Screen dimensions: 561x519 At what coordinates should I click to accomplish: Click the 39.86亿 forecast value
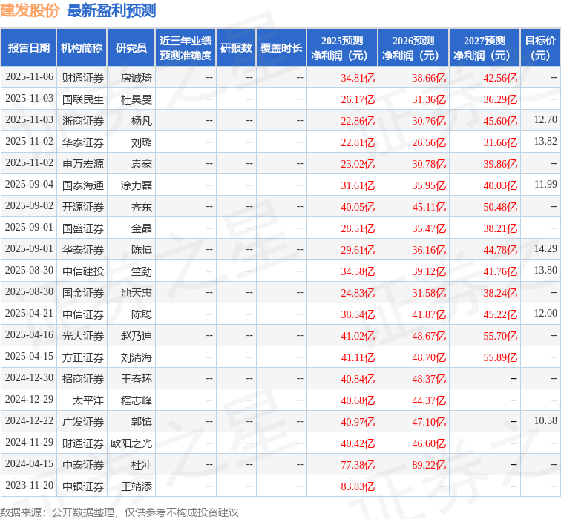pos(500,164)
